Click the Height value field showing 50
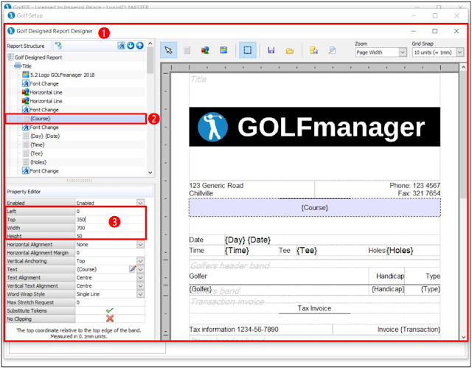This screenshot has width=472, height=368. point(110,236)
